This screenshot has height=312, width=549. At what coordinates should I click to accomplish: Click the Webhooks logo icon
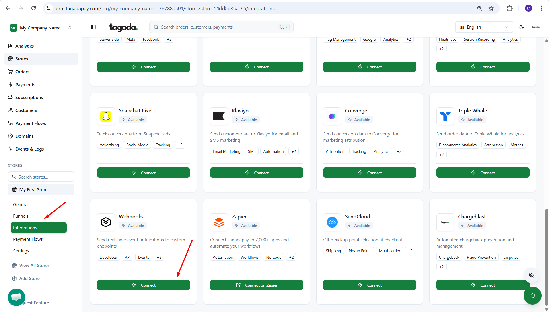[106, 222]
